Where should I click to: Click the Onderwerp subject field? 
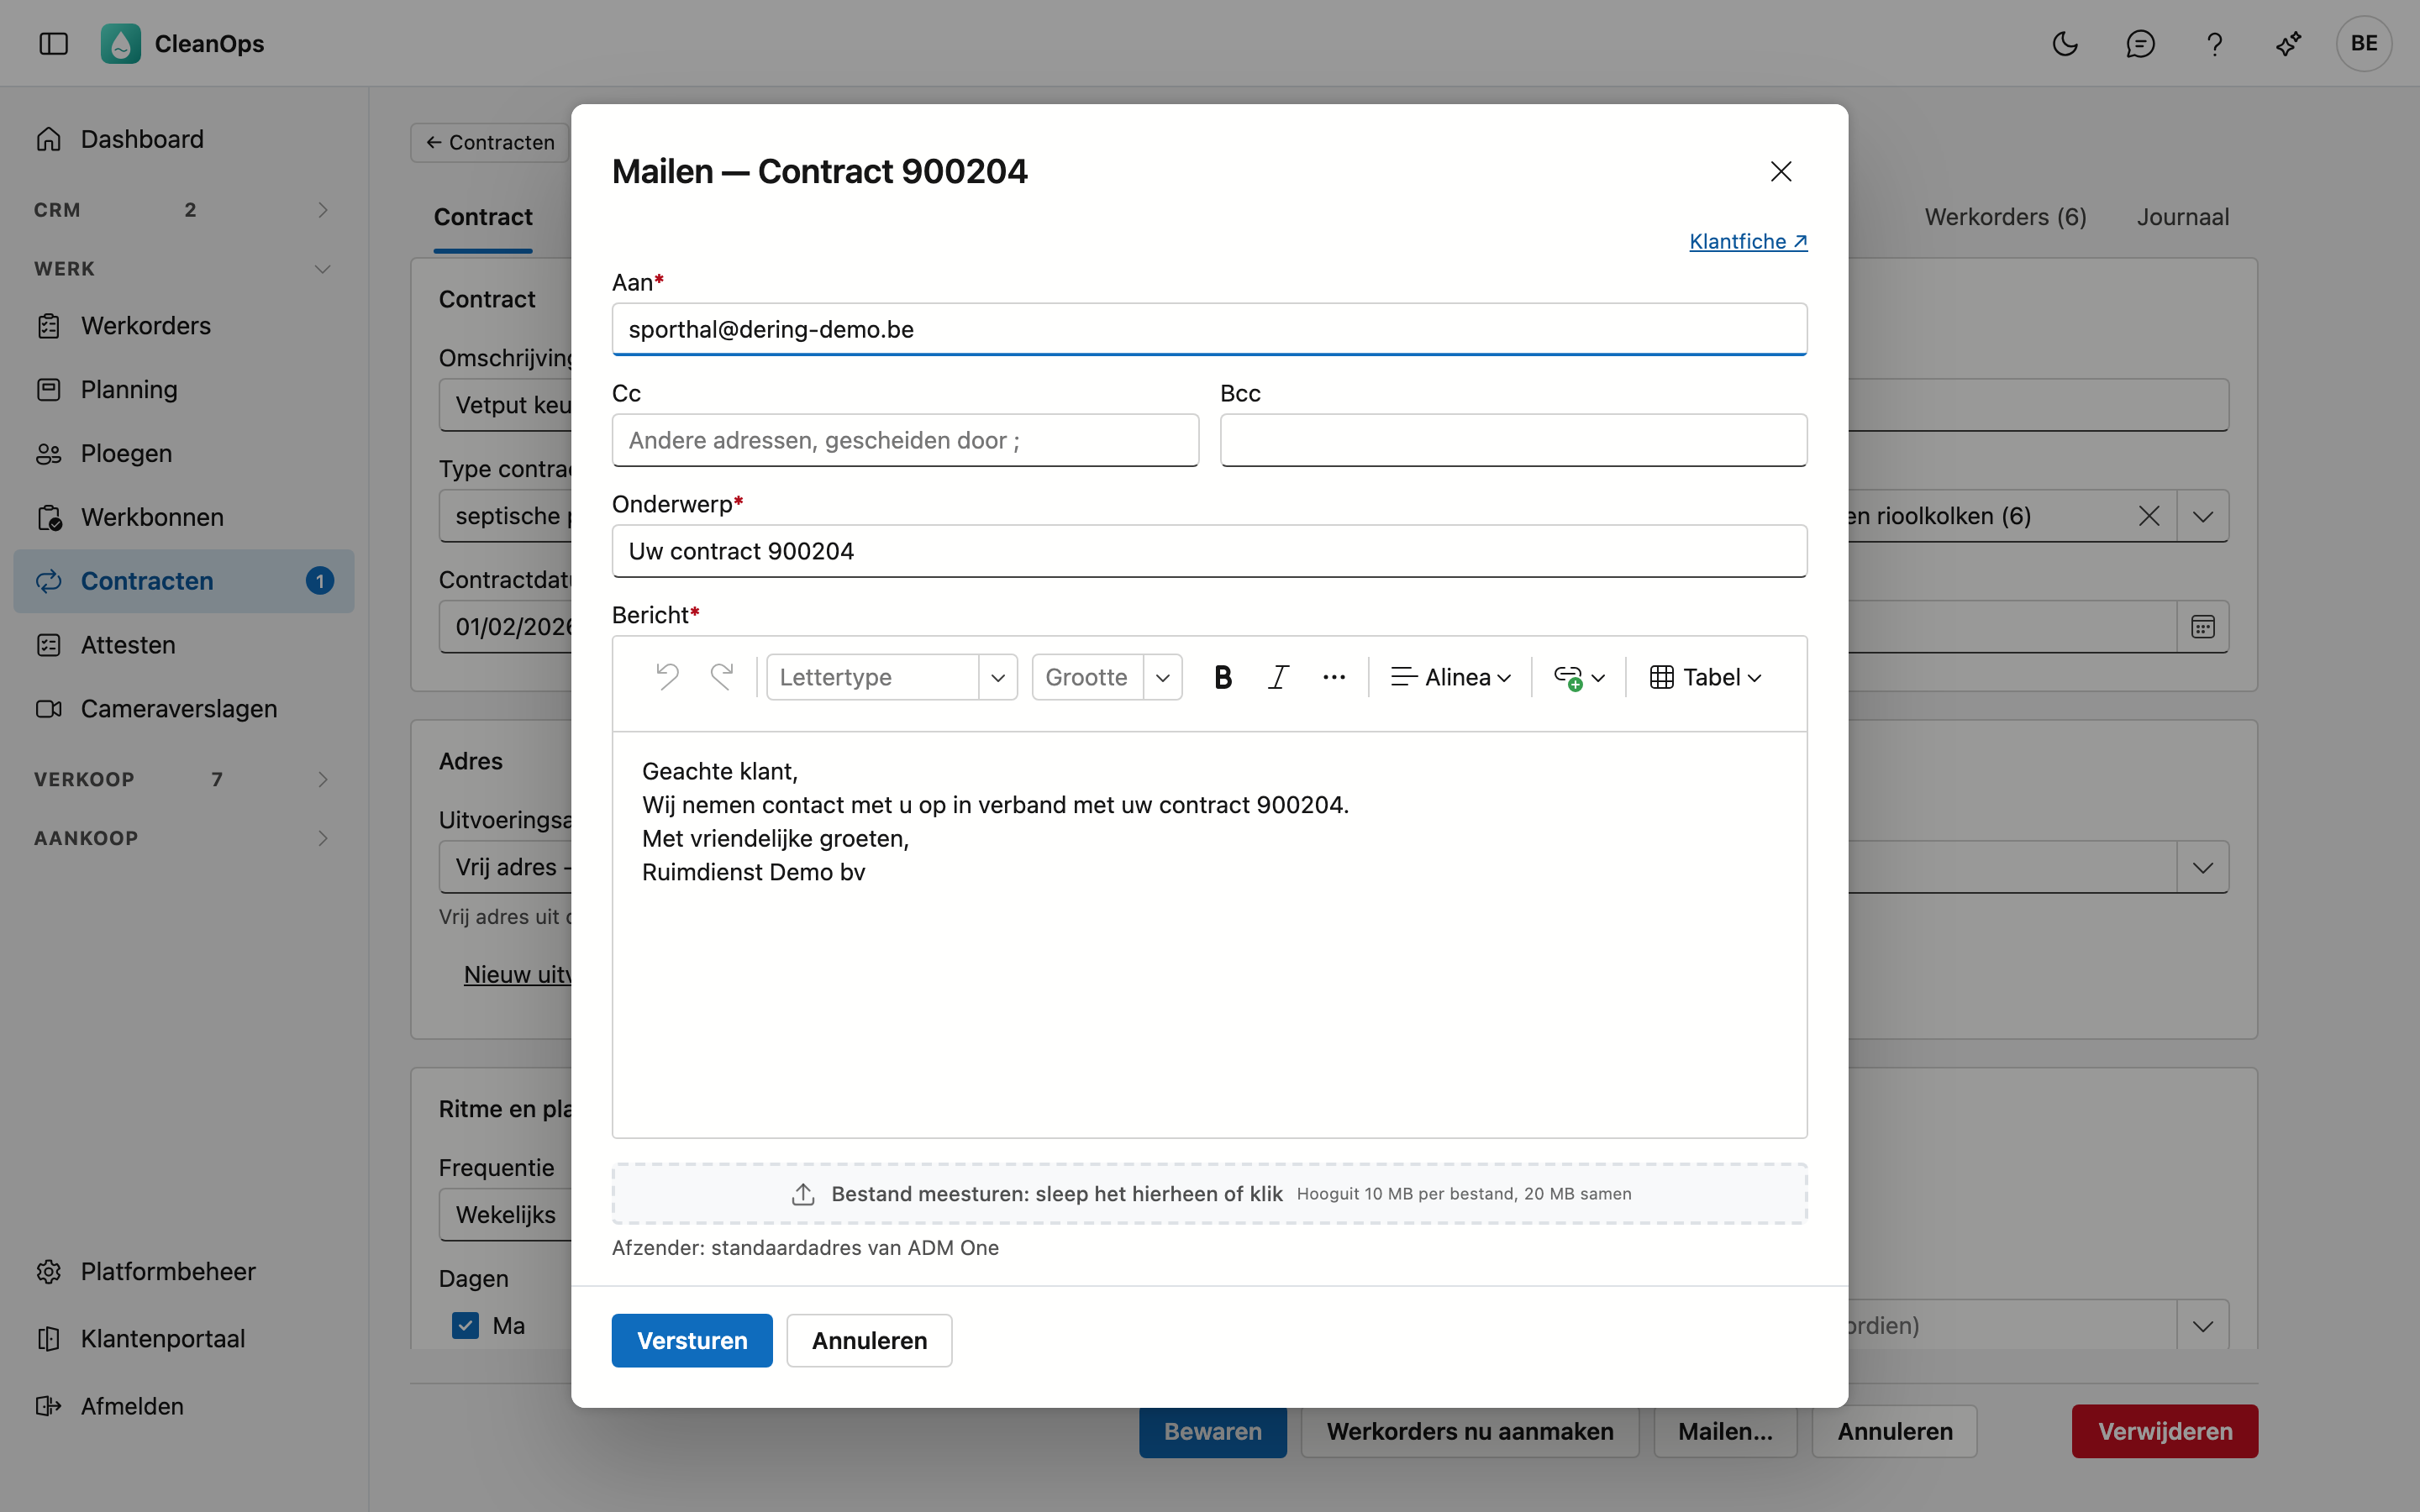[x=1209, y=551]
